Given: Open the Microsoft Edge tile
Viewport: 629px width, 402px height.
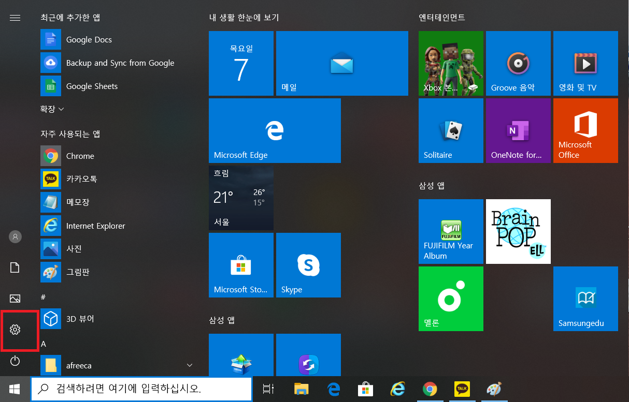Looking at the screenshot, I should pos(275,130).
